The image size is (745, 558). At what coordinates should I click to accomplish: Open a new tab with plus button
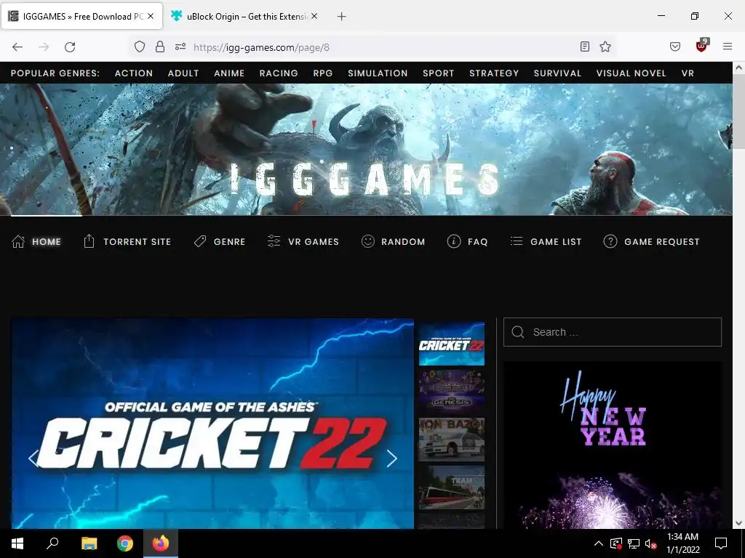tap(342, 17)
